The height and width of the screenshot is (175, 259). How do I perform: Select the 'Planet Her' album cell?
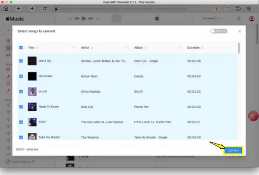point(142,107)
